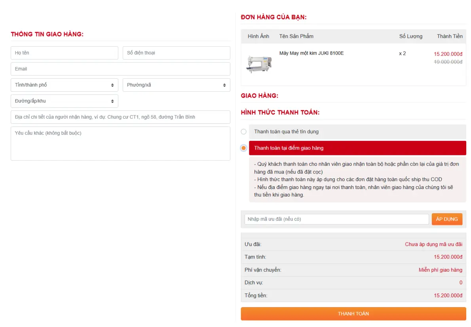This screenshot has height=327, width=471.
Task: Click the detailed delivery address field
Action: coord(120,117)
